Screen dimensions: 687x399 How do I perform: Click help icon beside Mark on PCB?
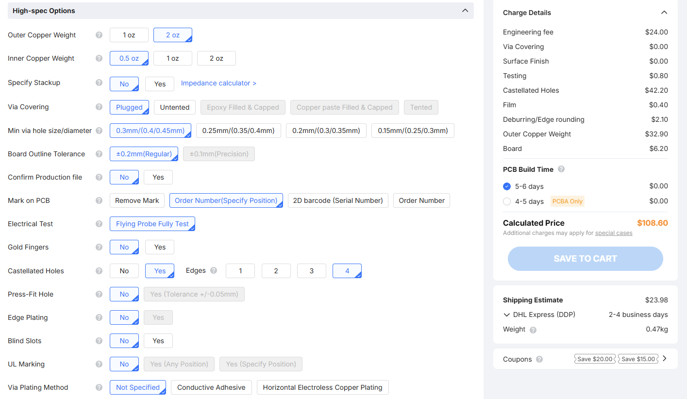coord(99,200)
